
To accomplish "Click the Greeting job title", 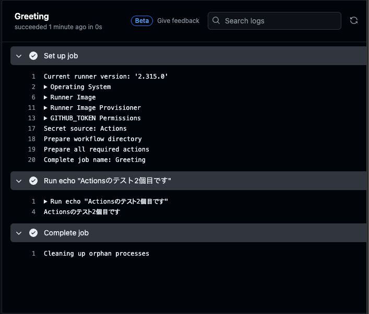I will point(32,16).
